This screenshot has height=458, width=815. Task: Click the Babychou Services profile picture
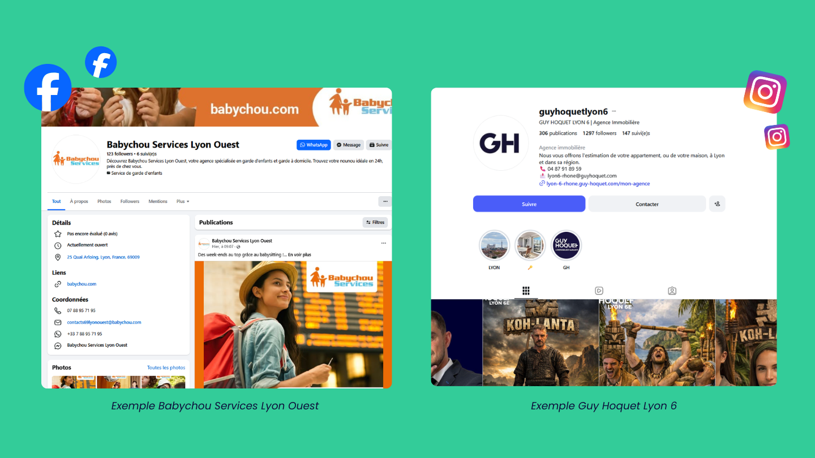click(76, 159)
